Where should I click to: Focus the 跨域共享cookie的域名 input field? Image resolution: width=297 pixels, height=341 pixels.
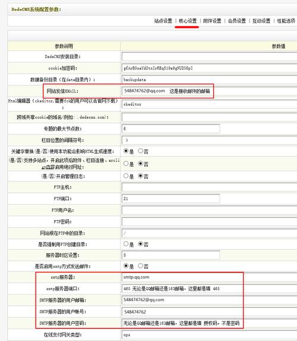click(209, 117)
